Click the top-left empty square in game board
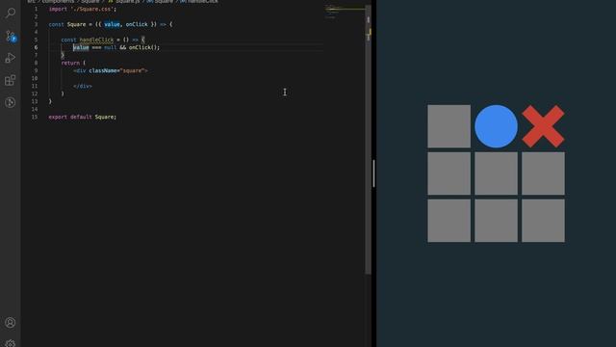This screenshot has width=616, height=347. point(449,126)
